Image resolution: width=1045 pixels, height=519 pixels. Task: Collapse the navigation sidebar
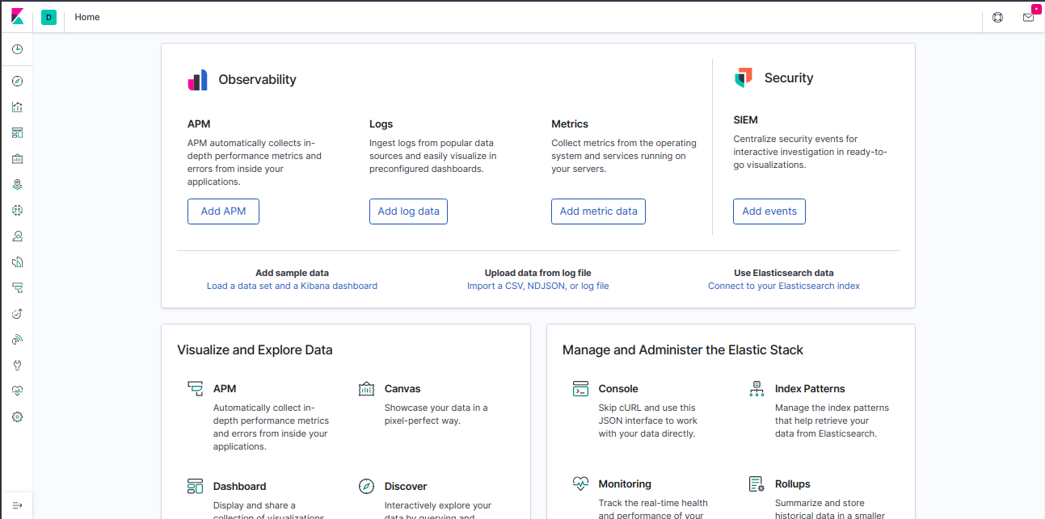(x=17, y=504)
